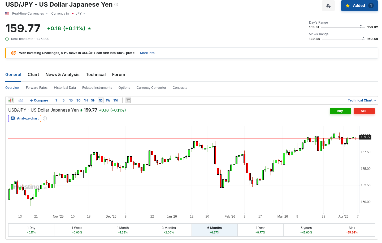Click the Added watchlist button
This screenshot has width=382, height=243.
point(359,6)
